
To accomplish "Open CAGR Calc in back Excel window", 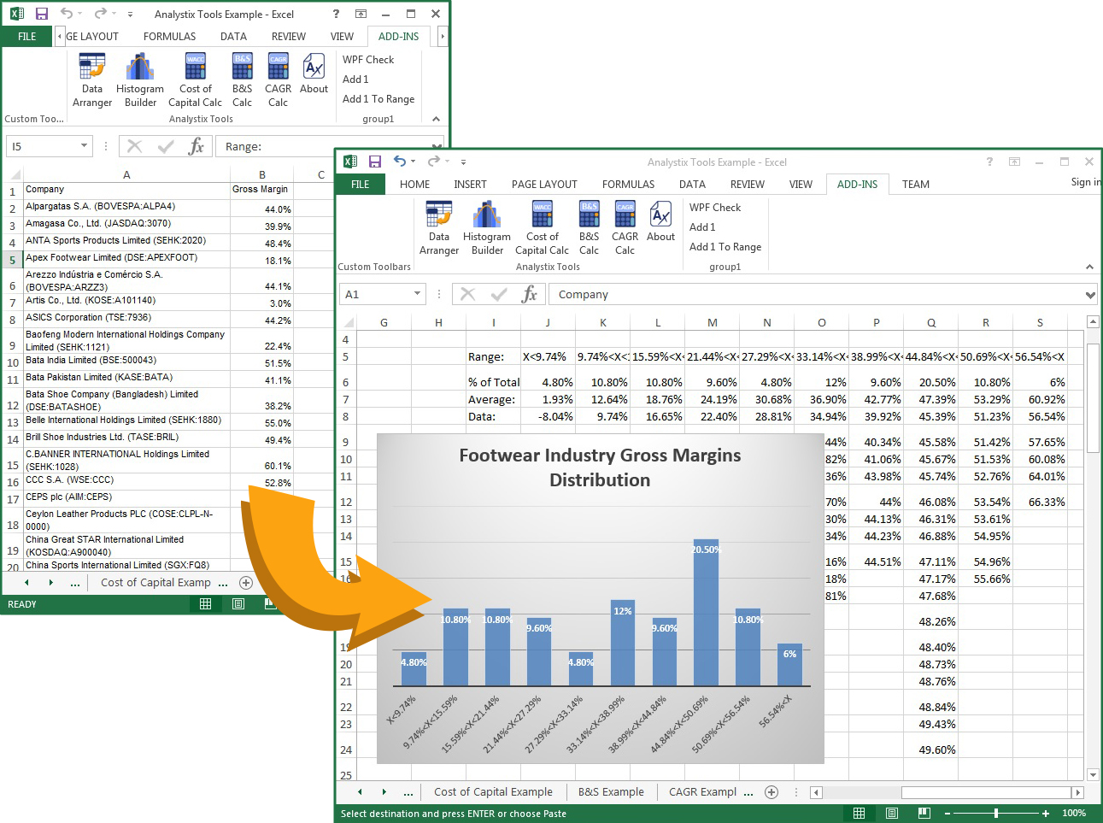I will click(278, 80).
